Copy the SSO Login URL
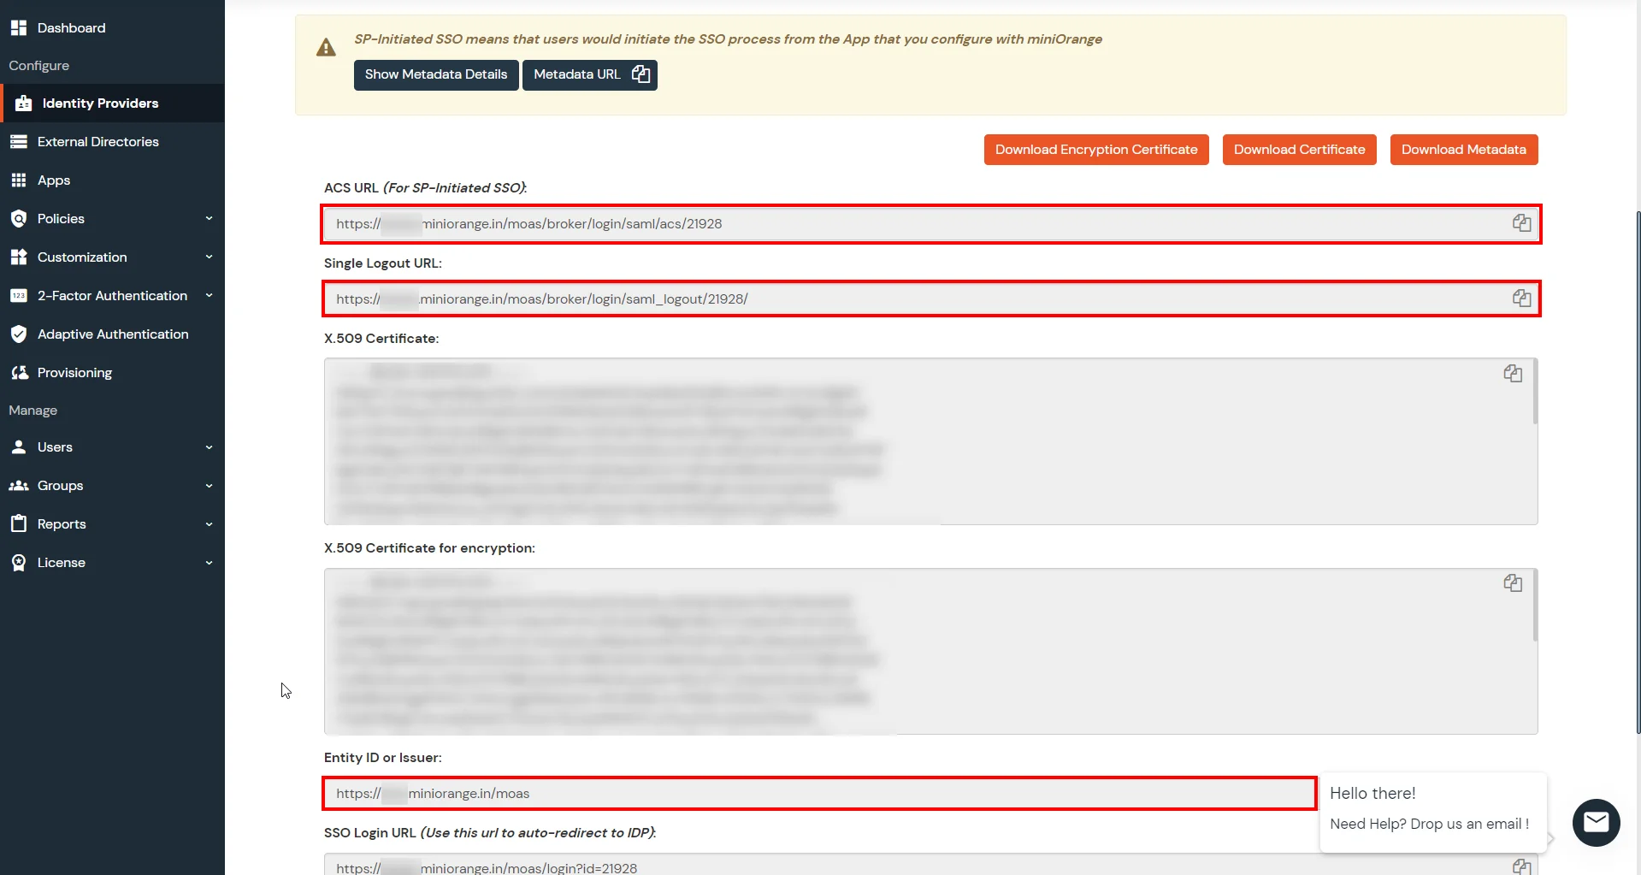This screenshot has width=1641, height=875. click(x=1521, y=866)
